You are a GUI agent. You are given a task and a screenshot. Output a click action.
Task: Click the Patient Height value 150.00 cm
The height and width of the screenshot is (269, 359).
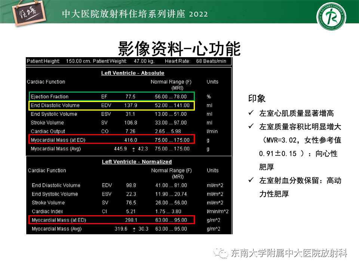click(x=78, y=61)
